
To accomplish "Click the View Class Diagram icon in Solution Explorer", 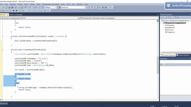I will point(178,18).
